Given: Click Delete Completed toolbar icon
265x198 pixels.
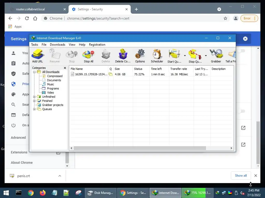Looking at the screenshot, I should tap(123, 56).
